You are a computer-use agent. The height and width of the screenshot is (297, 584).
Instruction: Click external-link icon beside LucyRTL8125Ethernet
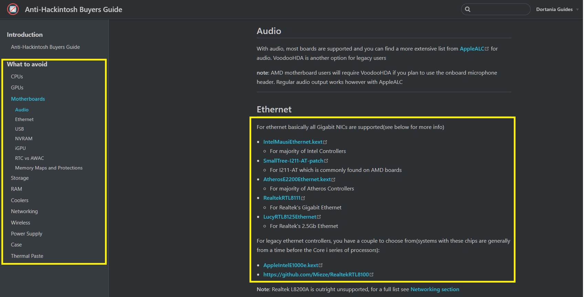(x=319, y=217)
